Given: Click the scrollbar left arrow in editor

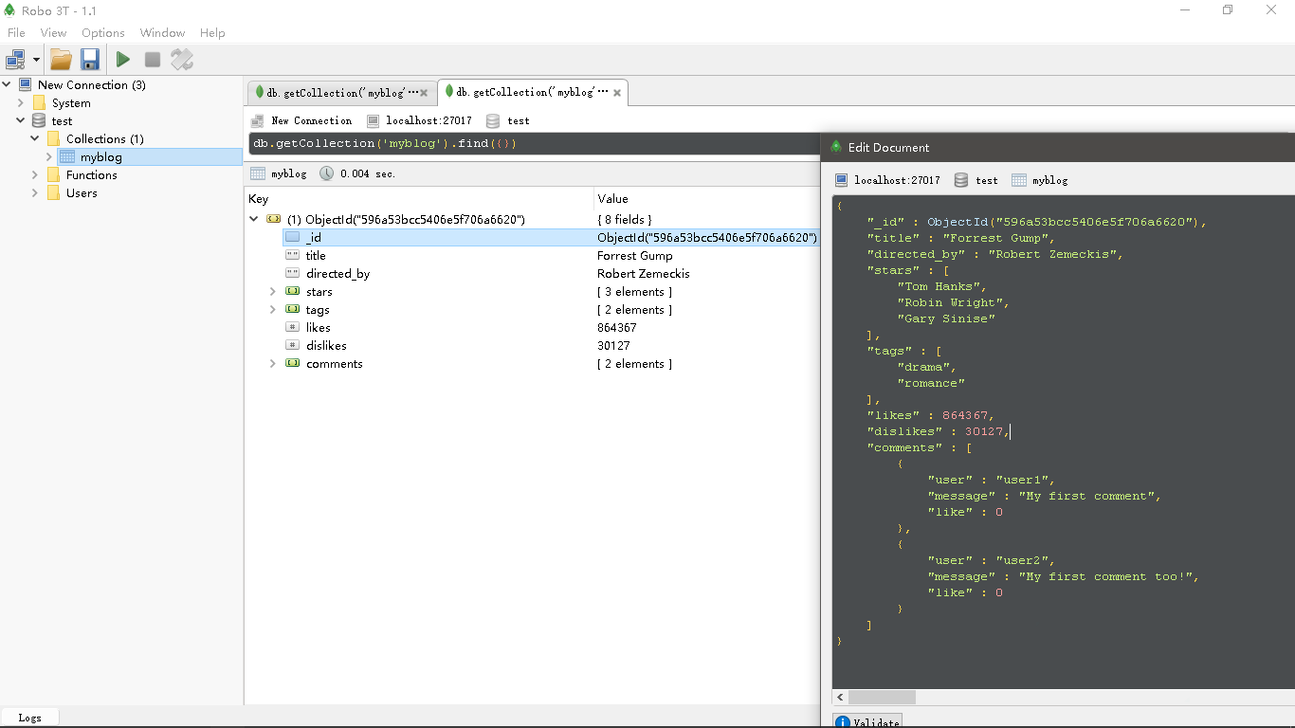Looking at the screenshot, I should pyautogui.click(x=840, y=698).
